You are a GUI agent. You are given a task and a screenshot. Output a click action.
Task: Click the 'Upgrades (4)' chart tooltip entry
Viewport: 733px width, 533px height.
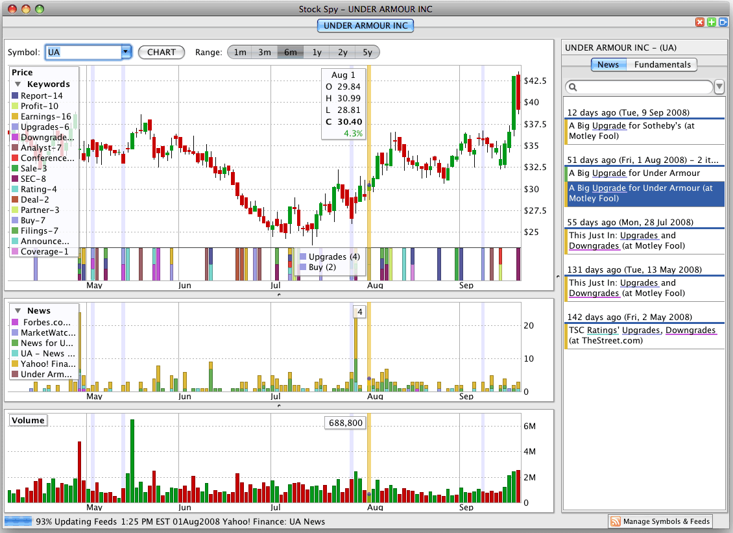pyautogui.click(x=330, y=257)
